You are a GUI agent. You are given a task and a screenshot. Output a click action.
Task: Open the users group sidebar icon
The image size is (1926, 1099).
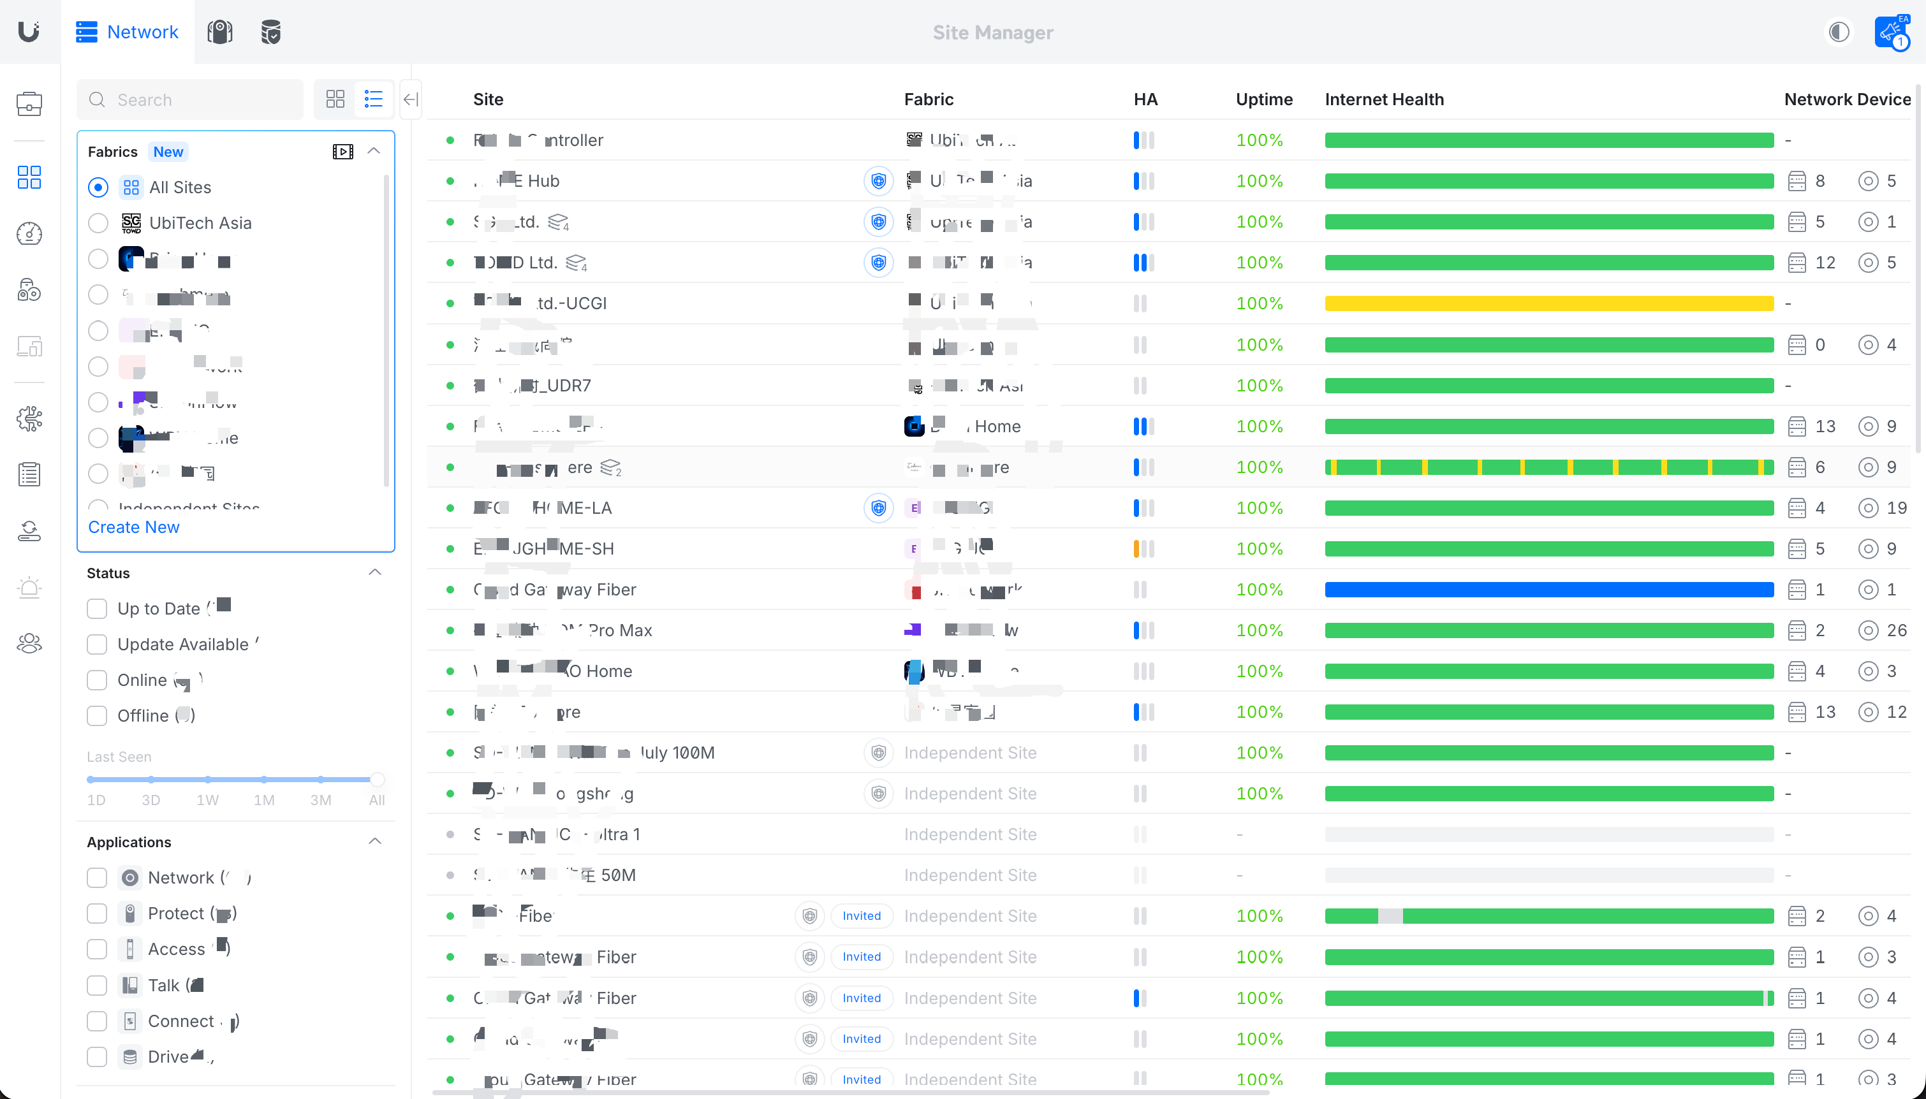point(29,643)
